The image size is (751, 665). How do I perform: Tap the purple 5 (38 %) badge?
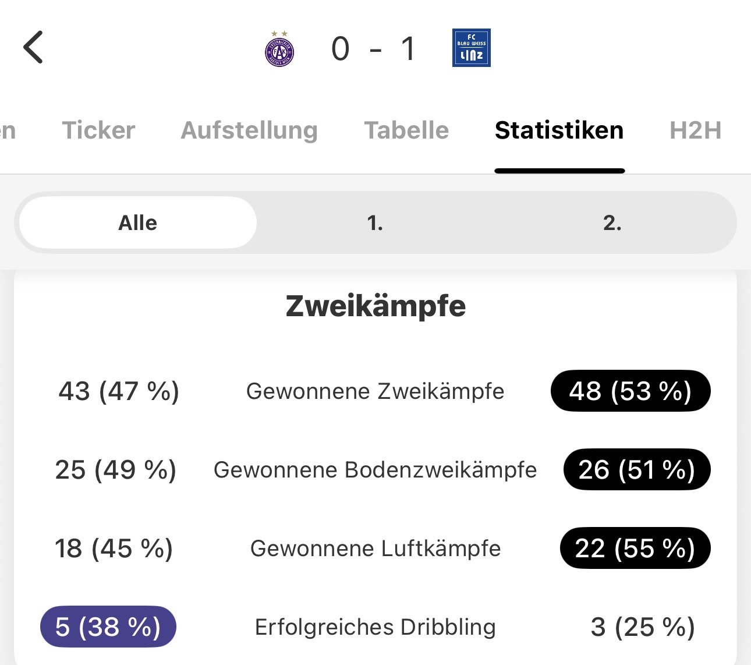click(x=108, y=627)
